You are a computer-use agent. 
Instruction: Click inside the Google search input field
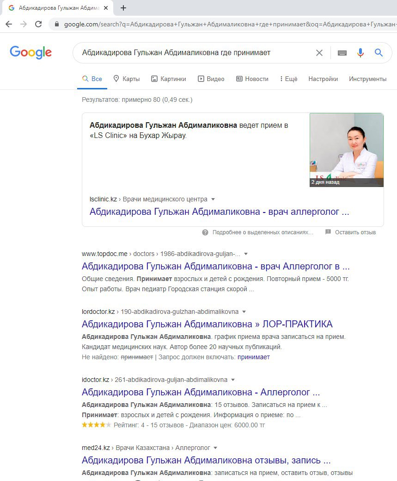[196, 53]
